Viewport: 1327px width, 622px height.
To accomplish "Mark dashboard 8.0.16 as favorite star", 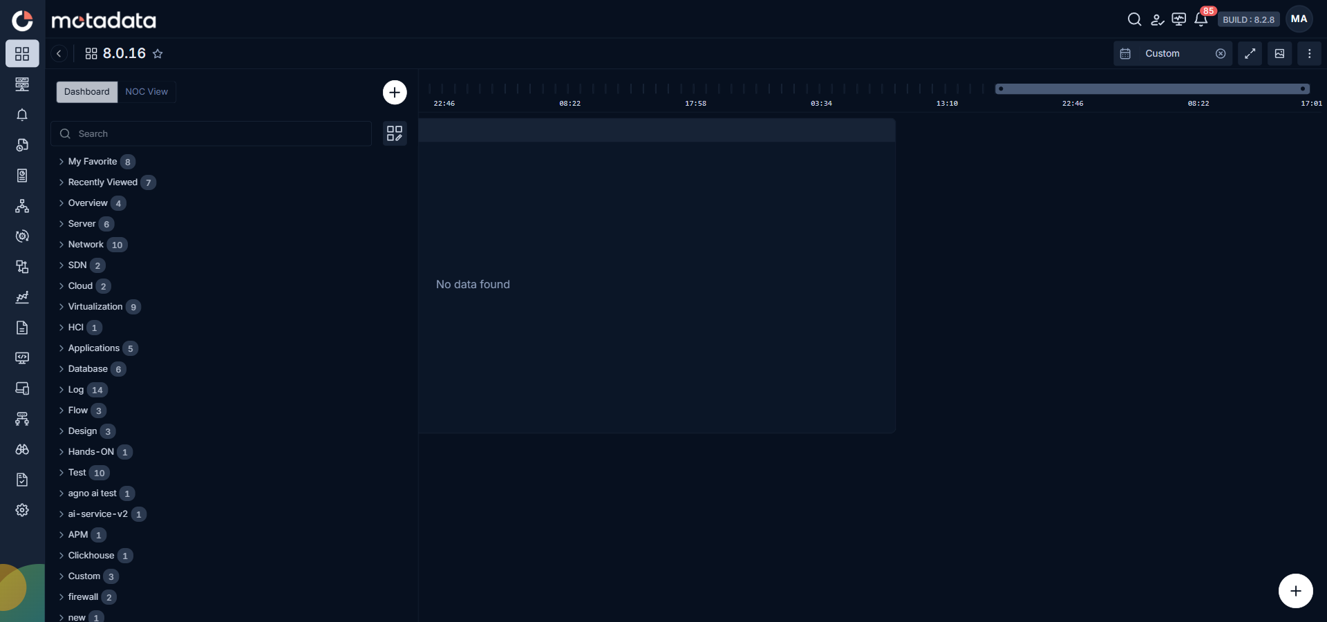I will click(158, 54).
